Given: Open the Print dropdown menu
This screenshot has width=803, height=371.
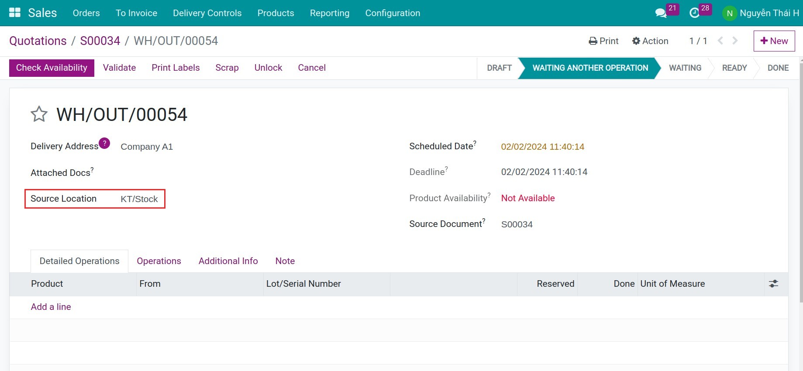Looking at the screenshot, I should (x=603, y=41).
